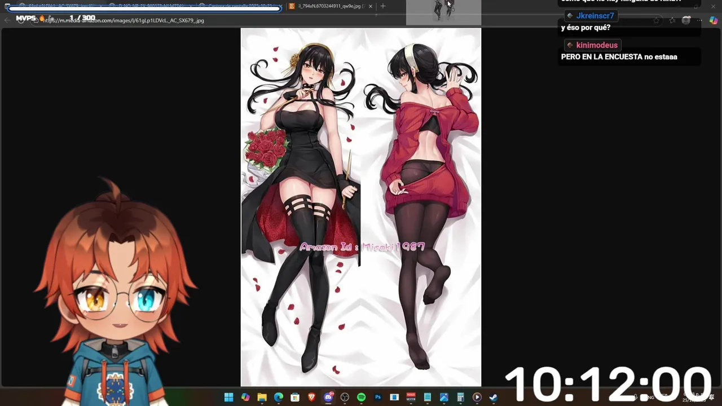Open the media player taskbar icon
Viewport: 722px width, 406px height.
coord(477,398)
